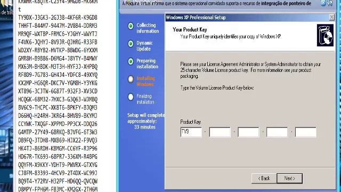Click the Finalizing installation step bullet
This screenshot has width=341, height=192.
(x=131, y=97)
